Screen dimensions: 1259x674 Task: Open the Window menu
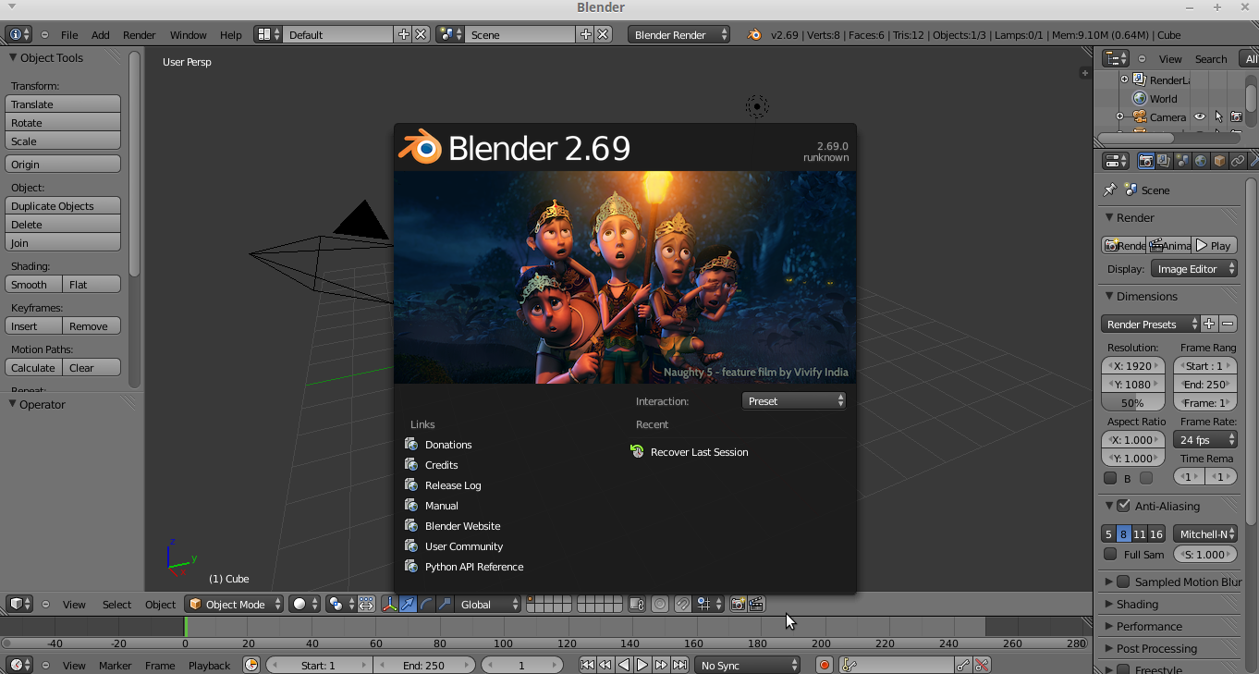189,34
